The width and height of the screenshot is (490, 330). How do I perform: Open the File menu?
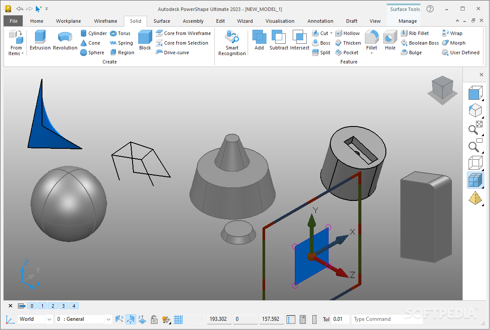tap(14, 21)
